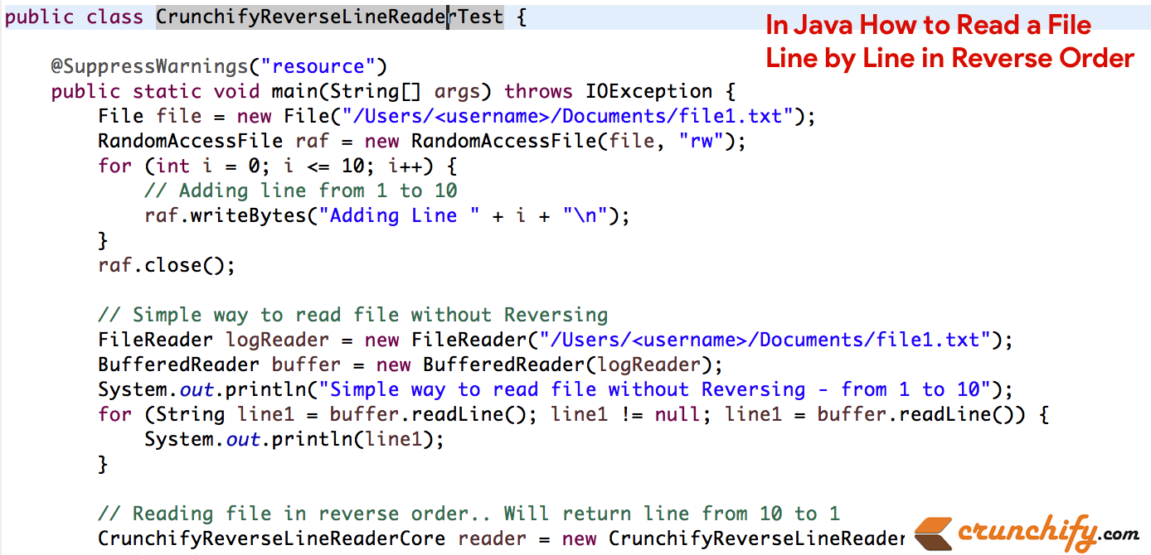1151x555 pixels.
Task: Click the CrunchifyReverseLineReaderCore reader declaration
Action: click(x=498, y=538)
